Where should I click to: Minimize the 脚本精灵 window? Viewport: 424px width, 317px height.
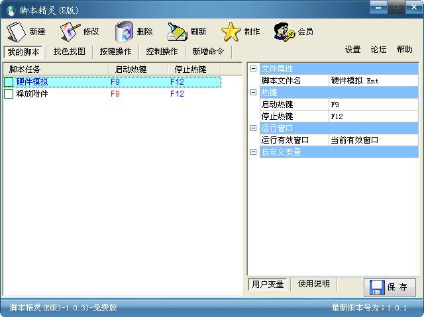[x=378, y=7]
